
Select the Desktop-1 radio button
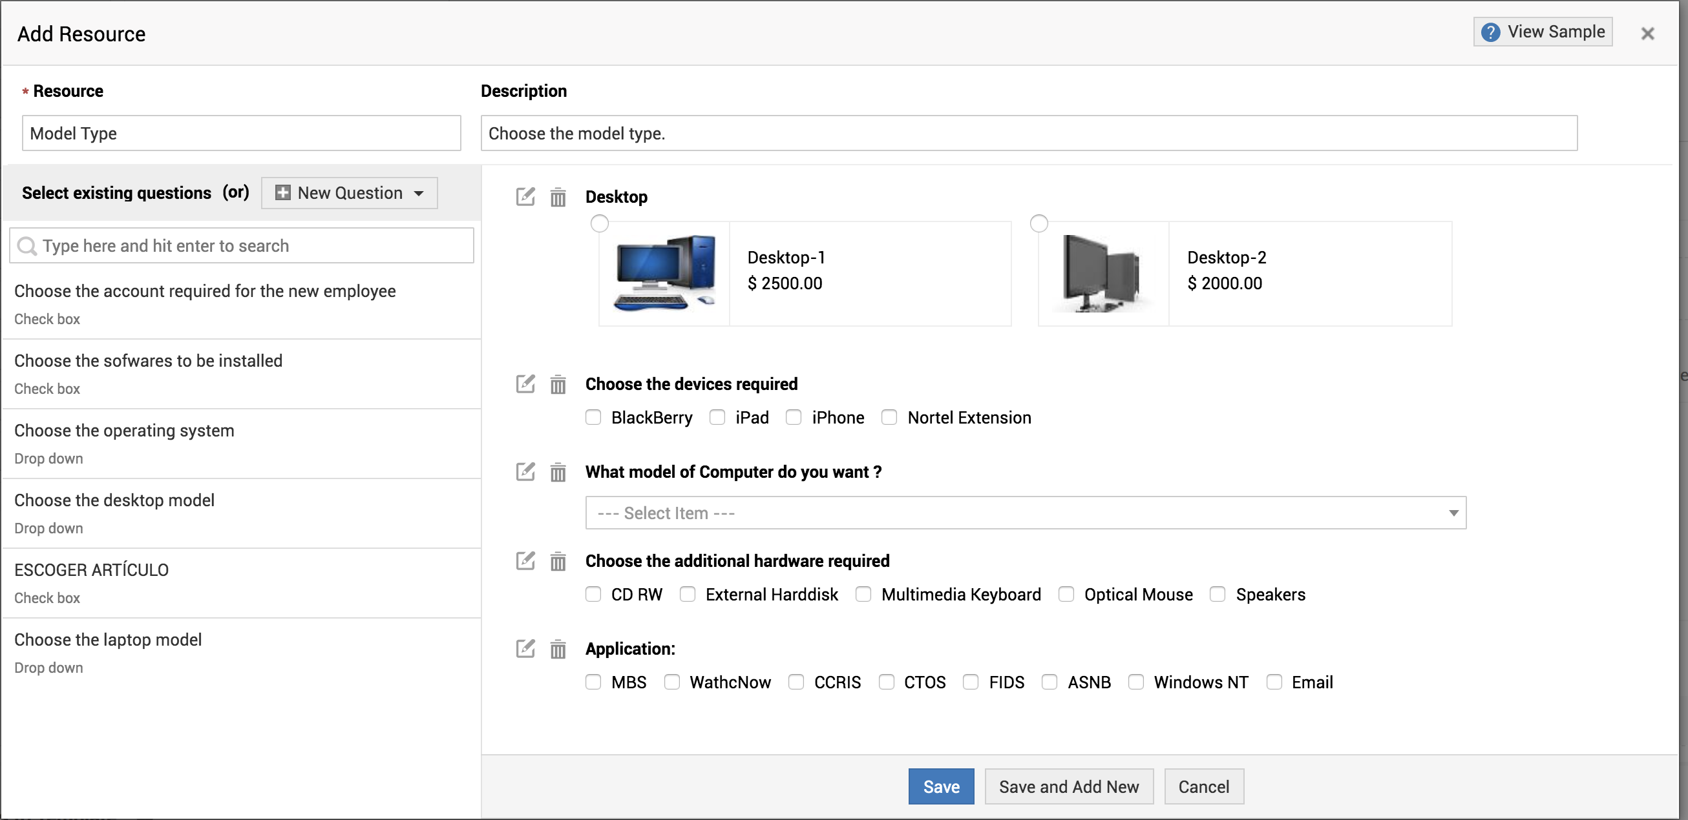point(599,223)
